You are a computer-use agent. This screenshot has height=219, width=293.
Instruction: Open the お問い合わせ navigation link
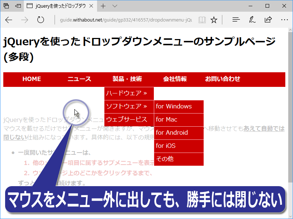pos(222,79)
